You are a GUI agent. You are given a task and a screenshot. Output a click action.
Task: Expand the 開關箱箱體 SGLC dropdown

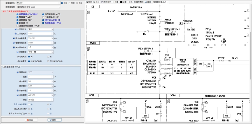[59, 7]
